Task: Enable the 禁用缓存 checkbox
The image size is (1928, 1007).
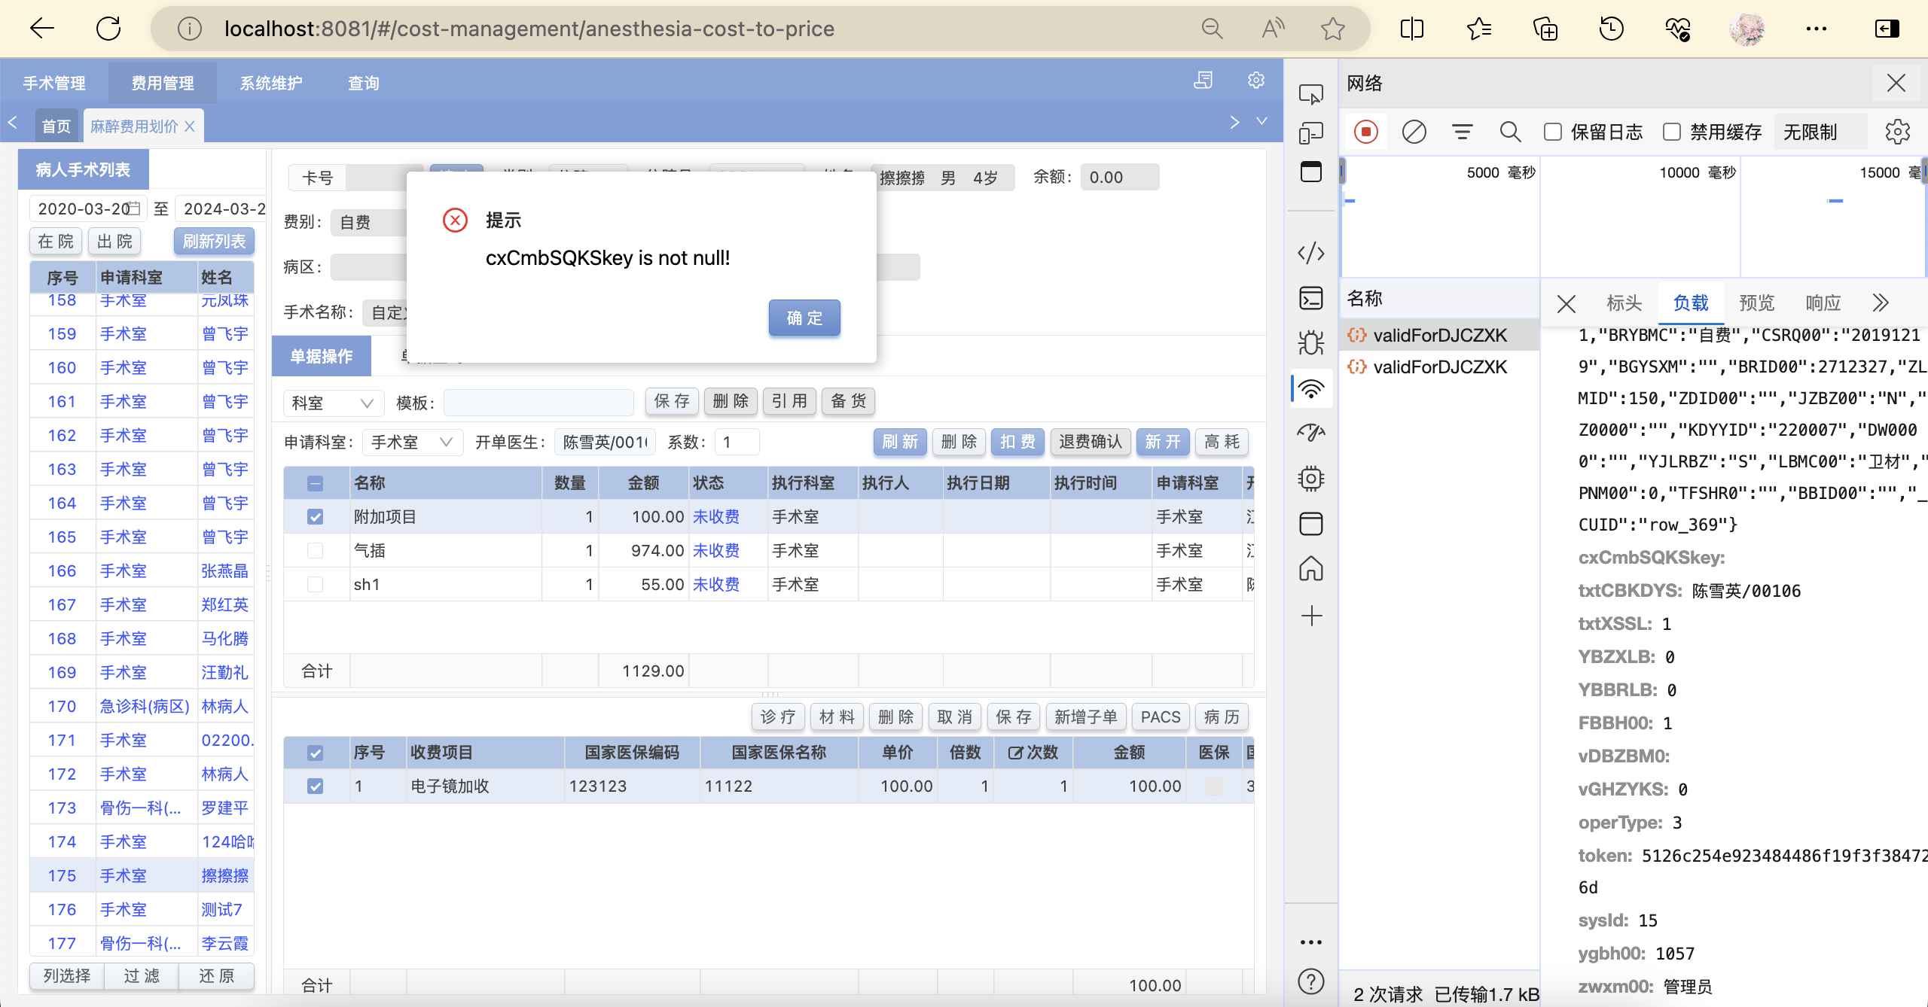Action: point(1672,132)
